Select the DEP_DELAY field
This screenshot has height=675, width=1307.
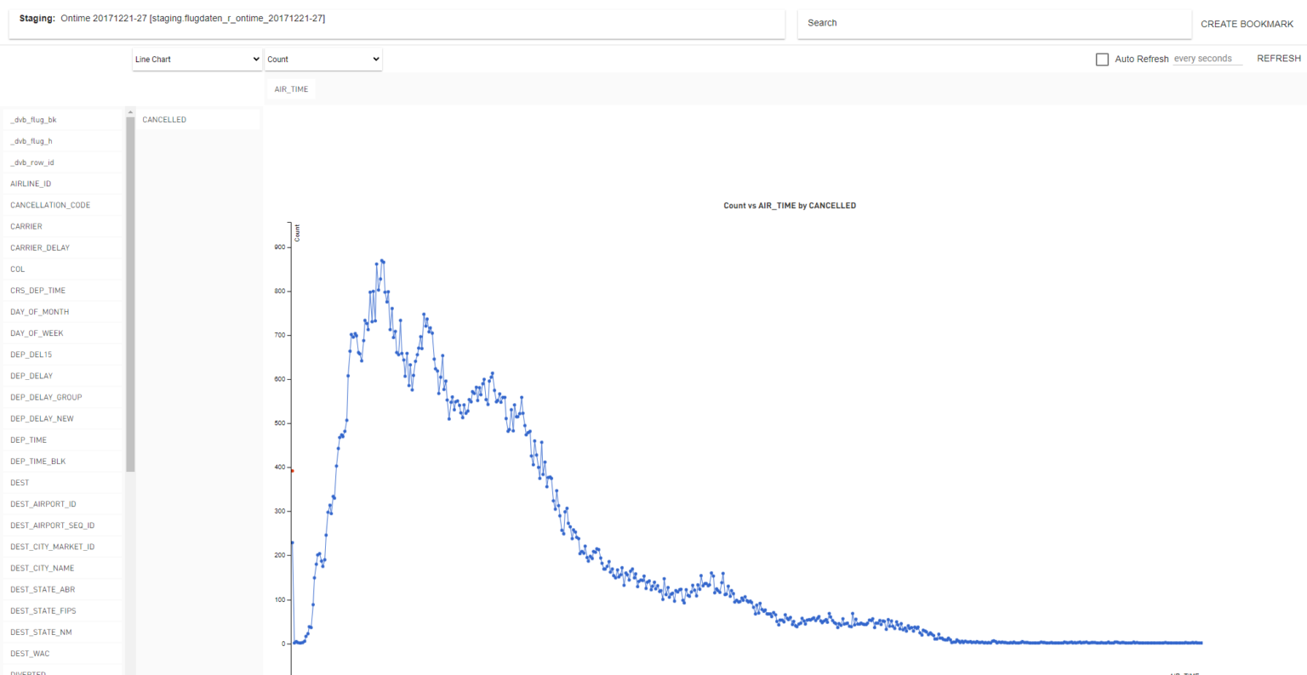(x=31, y=376)
